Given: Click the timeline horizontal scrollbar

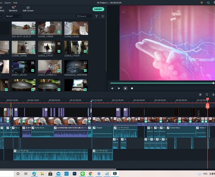Looking at the screenshot, I should [x=58, y=169].
